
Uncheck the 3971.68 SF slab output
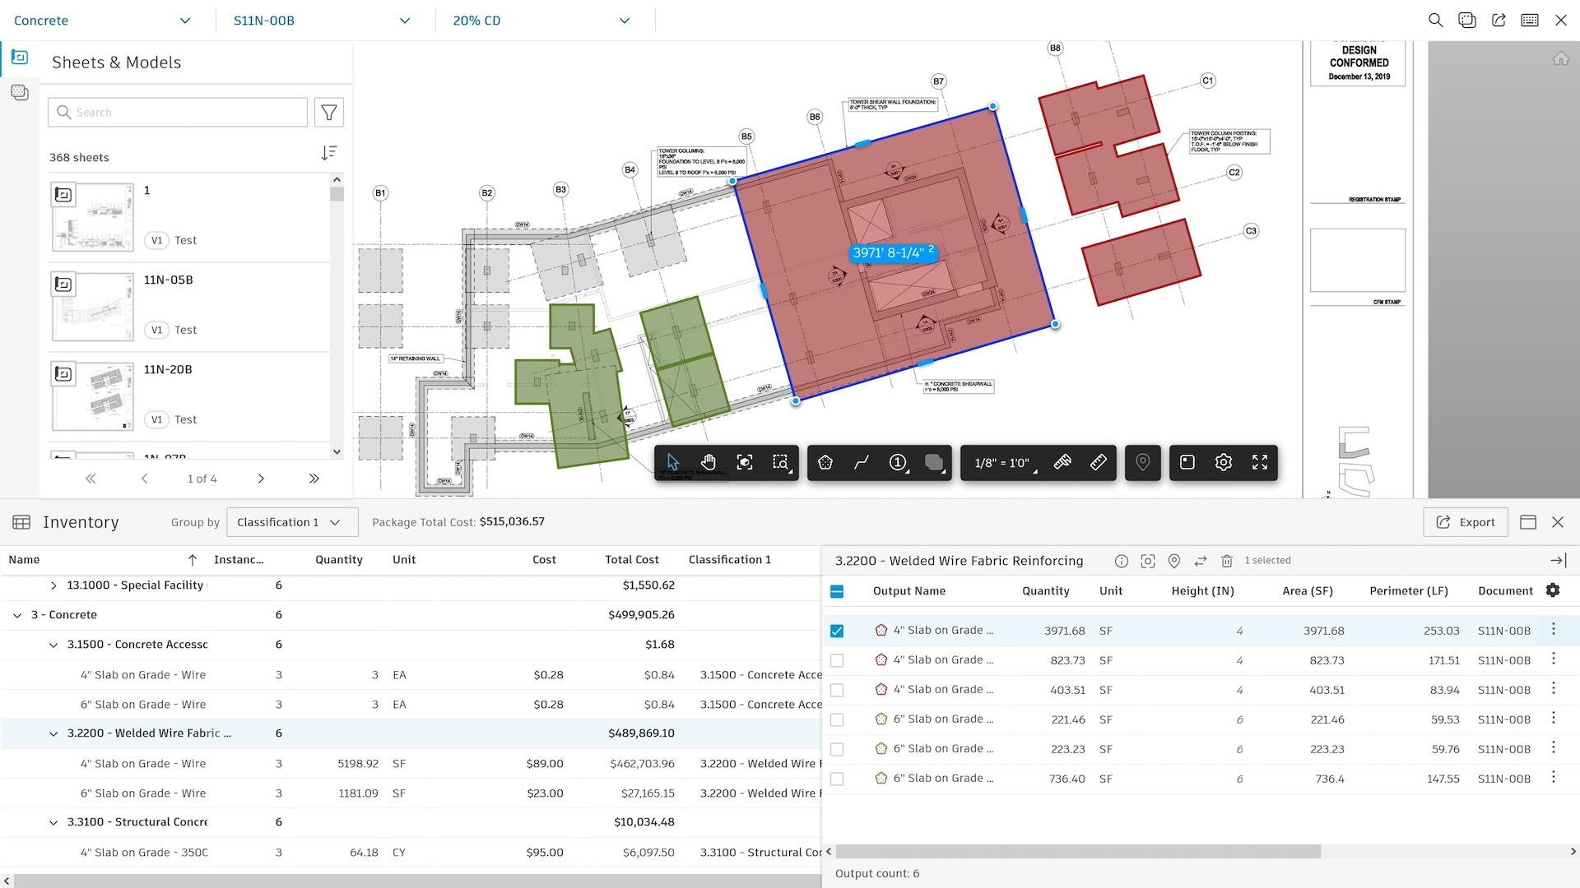(x=837, y=631)
